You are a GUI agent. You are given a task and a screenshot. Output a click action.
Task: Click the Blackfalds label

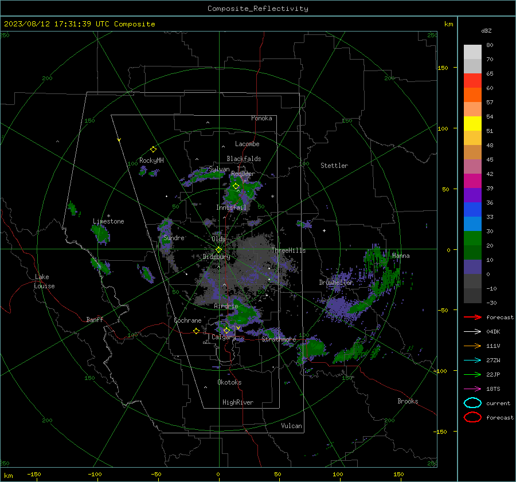[x=244, y=159]
